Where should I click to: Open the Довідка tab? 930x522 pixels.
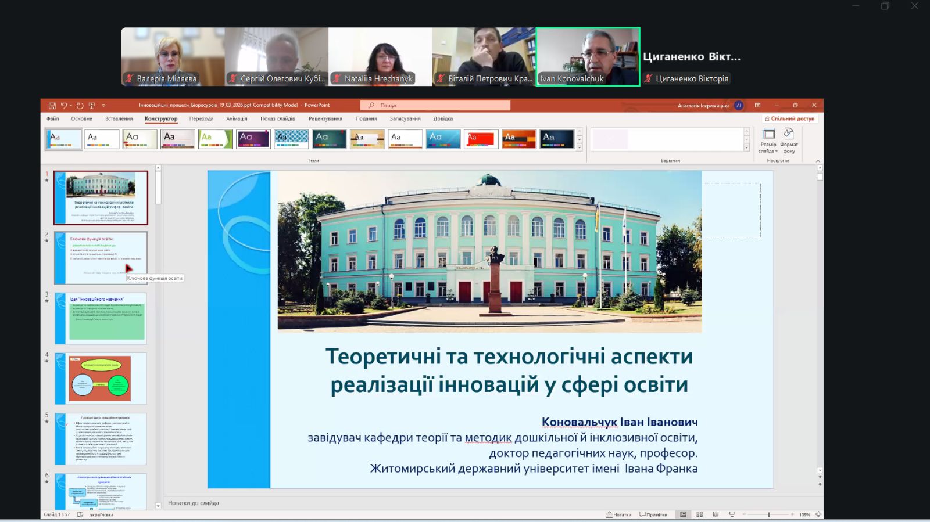(x=443, y=118)
